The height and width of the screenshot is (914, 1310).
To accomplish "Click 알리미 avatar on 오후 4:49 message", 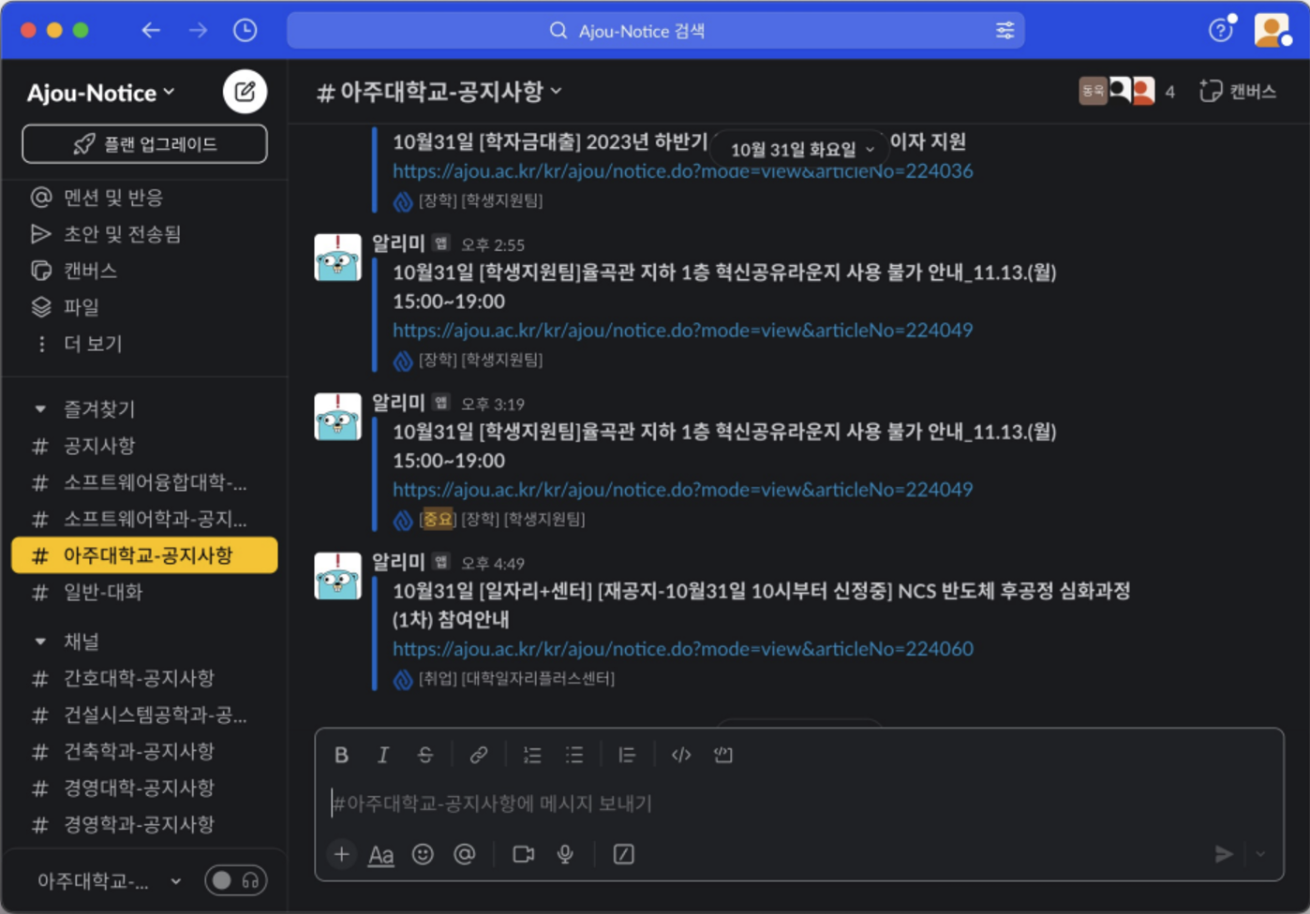I will click(337, 576).
